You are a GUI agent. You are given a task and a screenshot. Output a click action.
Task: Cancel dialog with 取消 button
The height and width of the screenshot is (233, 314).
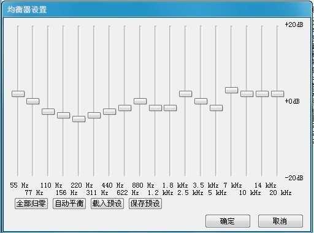tap(280, 221)
